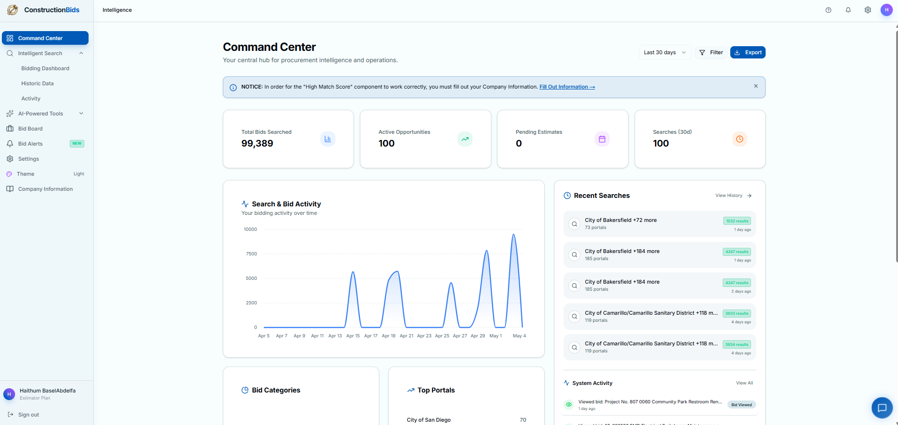Viewport: 898px width, 425px height.
Task: Click the 3934 results badge
Action: pos(737,344)
